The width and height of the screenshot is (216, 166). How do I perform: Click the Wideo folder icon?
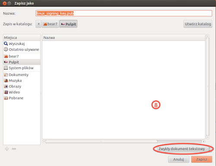6,92
